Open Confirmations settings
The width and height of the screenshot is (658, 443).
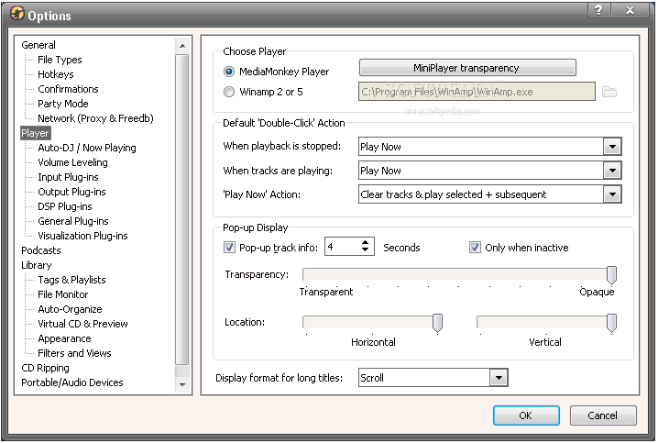[x=68, y=89]
